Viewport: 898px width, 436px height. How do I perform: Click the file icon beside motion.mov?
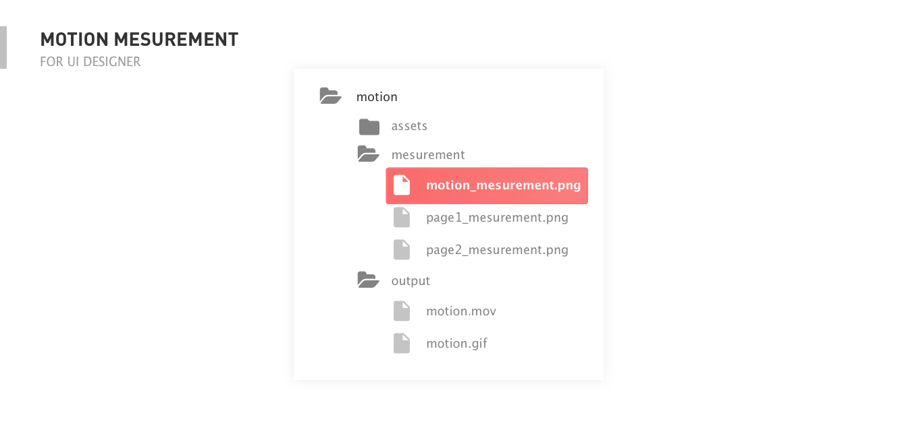402,311
